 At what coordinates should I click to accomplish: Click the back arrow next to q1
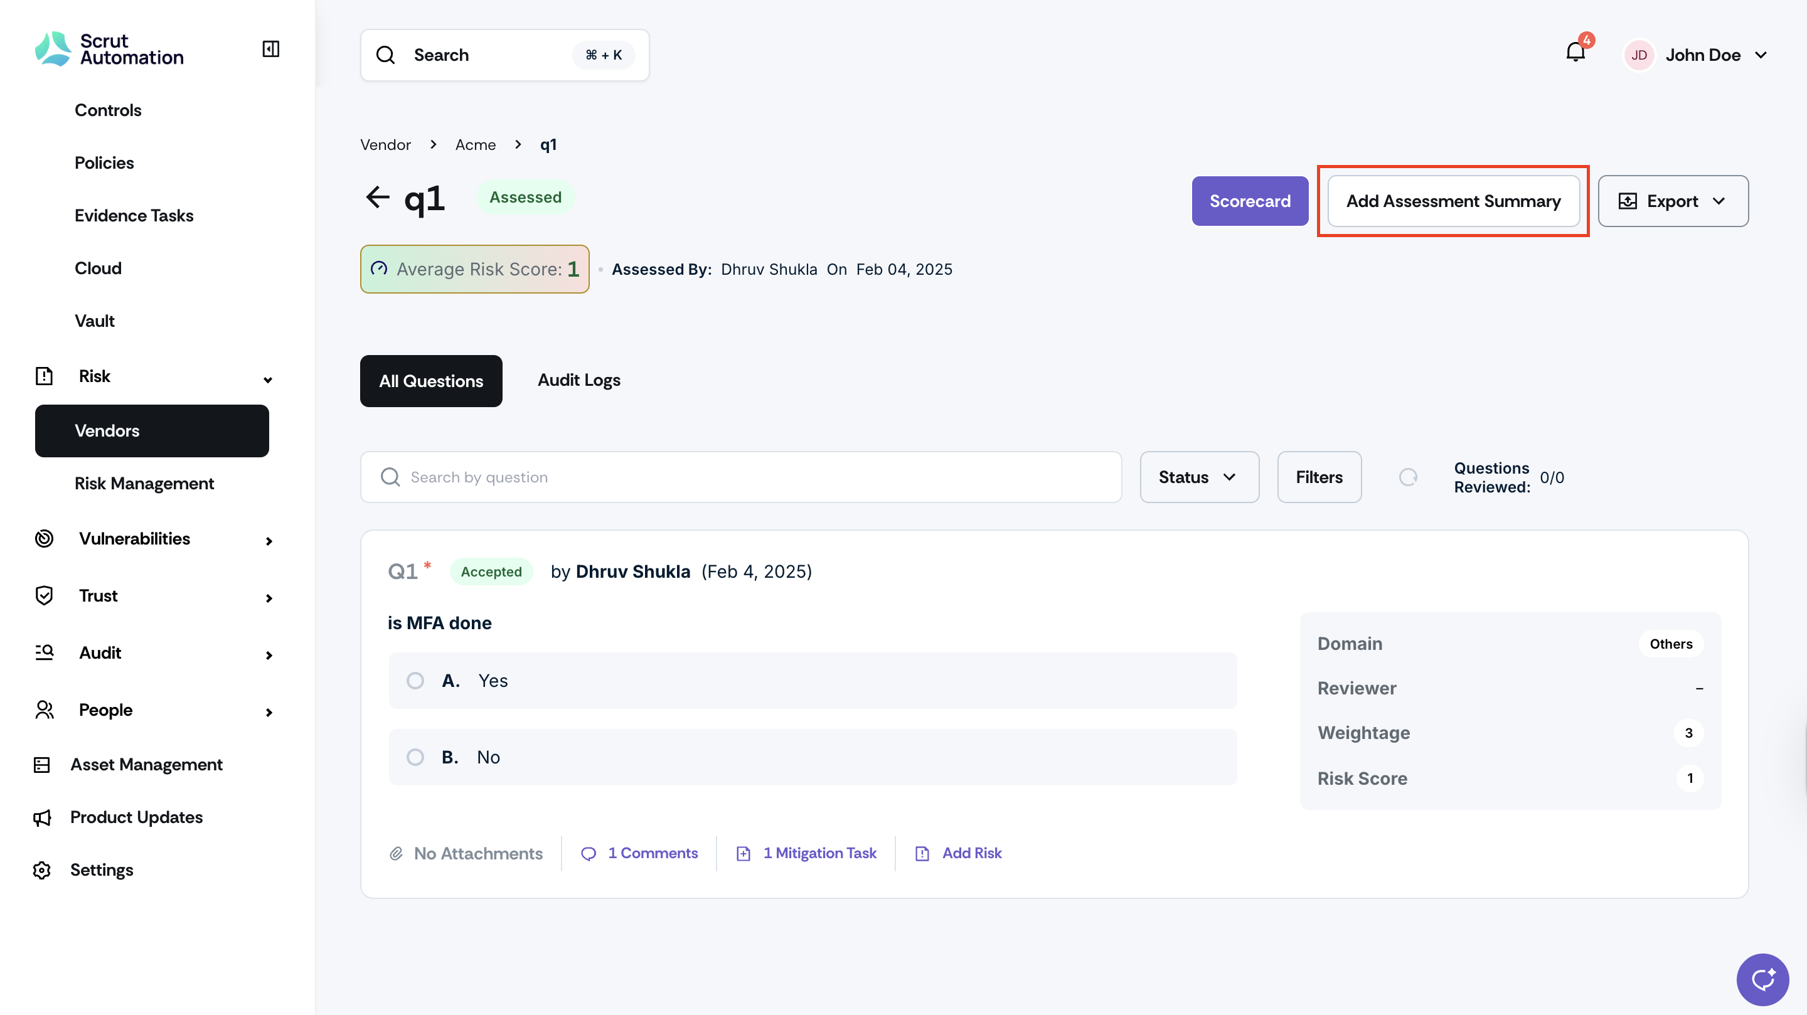tap(377, 197)
